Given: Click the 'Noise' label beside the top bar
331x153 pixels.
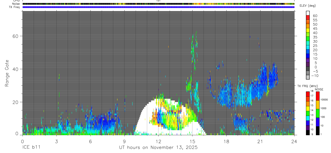Looking at the screenshot, I should pos(16,4).
